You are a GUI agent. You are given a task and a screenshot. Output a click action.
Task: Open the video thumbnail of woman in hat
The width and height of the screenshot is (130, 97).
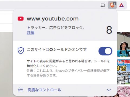point(123,44)
